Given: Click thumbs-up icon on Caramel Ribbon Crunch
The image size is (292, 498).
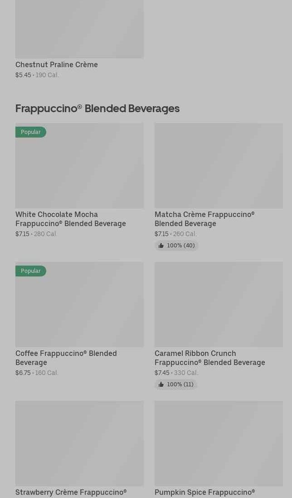Looking at the screenshot, I should (x=161, y=385).
